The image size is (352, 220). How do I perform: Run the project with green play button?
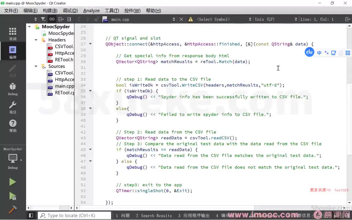13,182
